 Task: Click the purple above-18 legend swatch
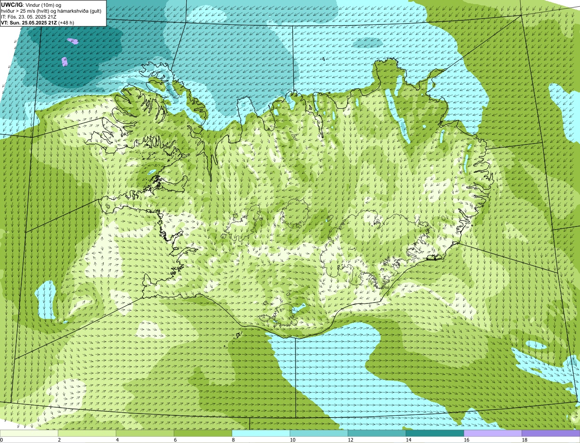coord(551,433)
